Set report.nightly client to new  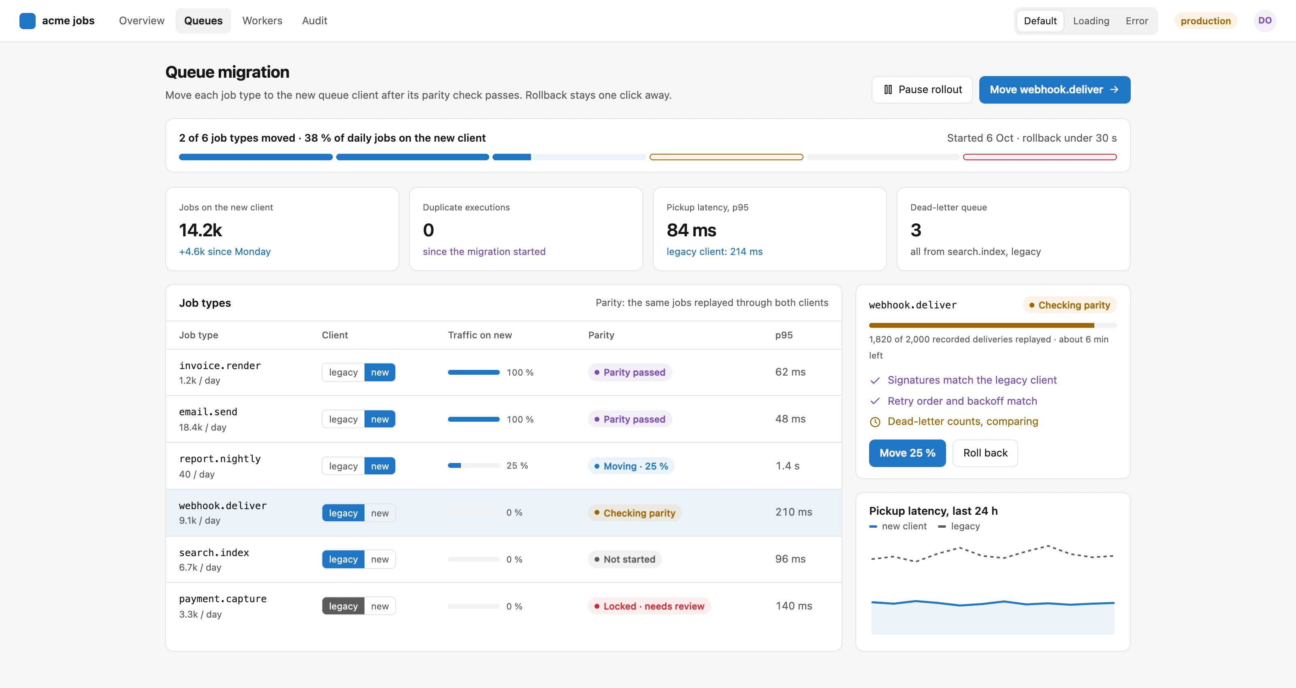pos(380,466)
